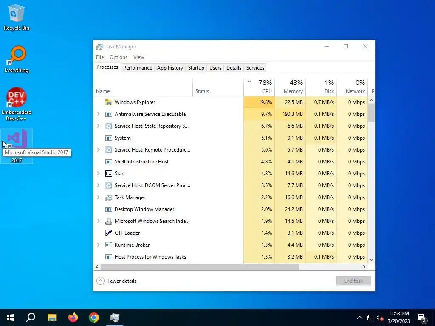Sort processes by Name column header
The width and height of the screenshot is (435, 326).
143,87
